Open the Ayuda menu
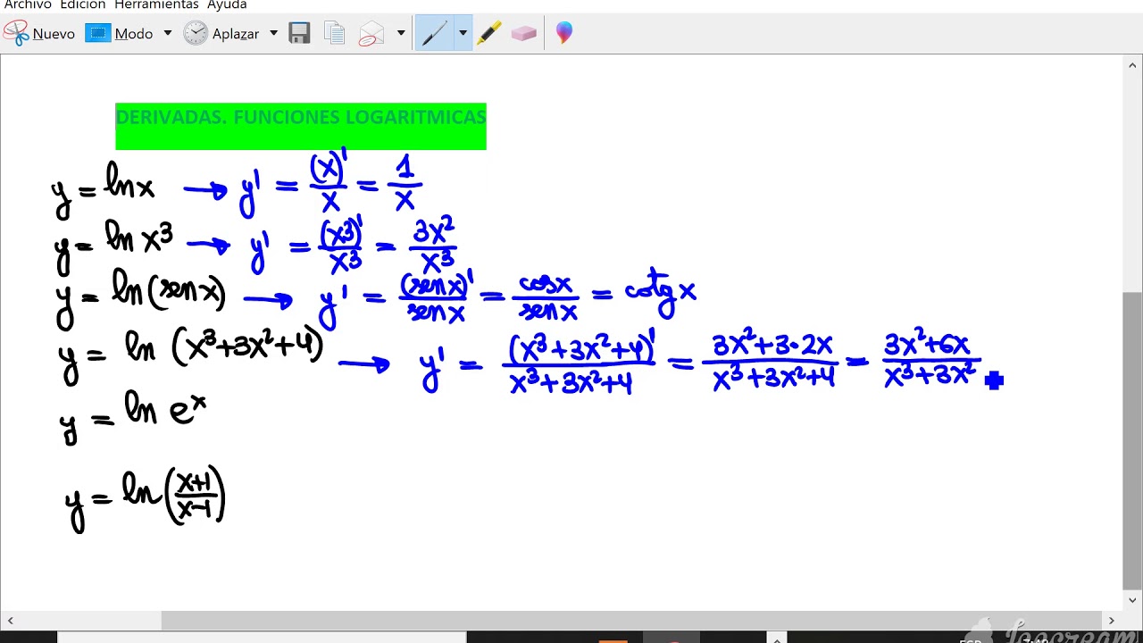 pos(227,5)
